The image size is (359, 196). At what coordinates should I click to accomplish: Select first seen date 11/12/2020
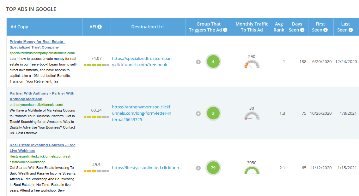321,168
